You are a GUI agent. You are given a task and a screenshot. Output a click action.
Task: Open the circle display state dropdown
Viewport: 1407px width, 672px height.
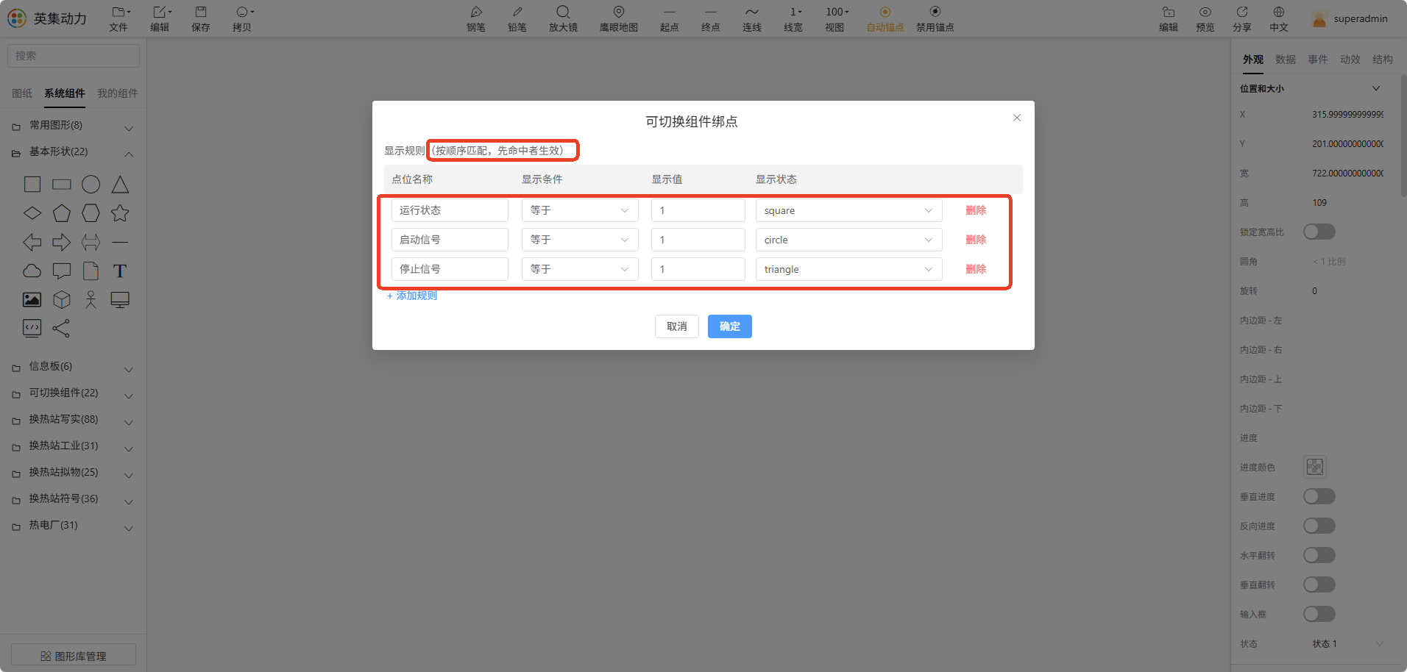848,240
